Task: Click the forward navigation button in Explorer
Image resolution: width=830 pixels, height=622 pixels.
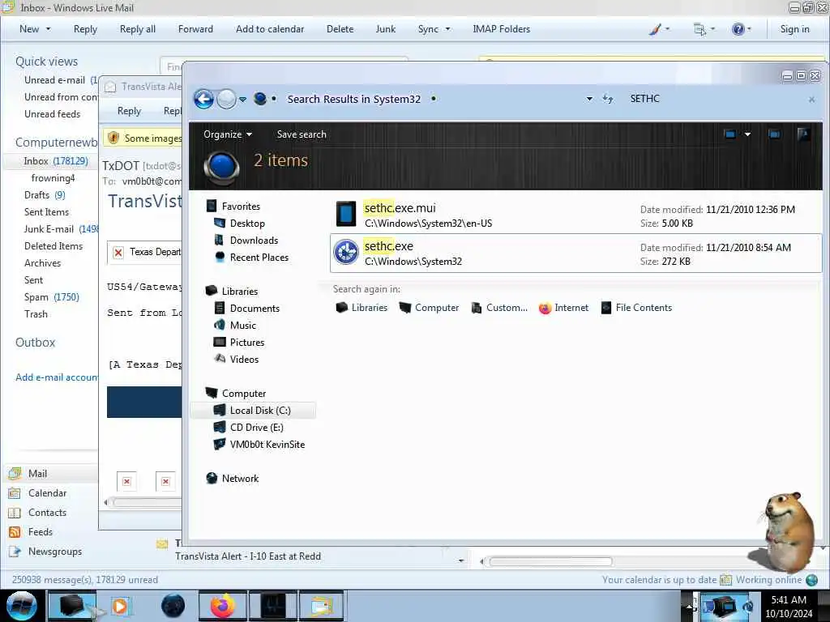Action: [x=227, y=99]
